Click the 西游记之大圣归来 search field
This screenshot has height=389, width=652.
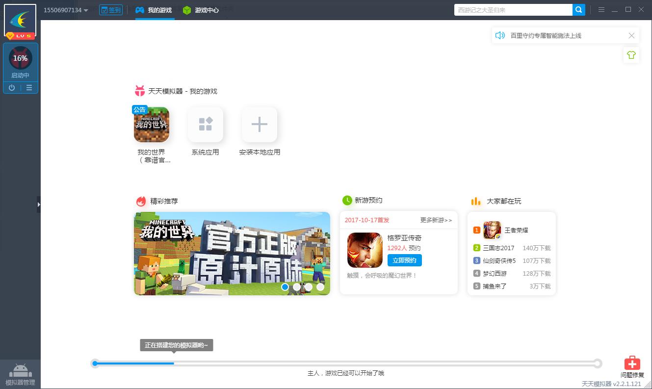point(513,9)
